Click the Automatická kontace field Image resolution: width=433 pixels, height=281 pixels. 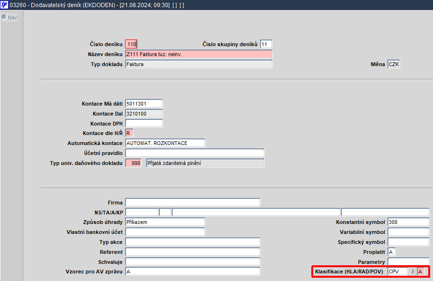point(165,143)
